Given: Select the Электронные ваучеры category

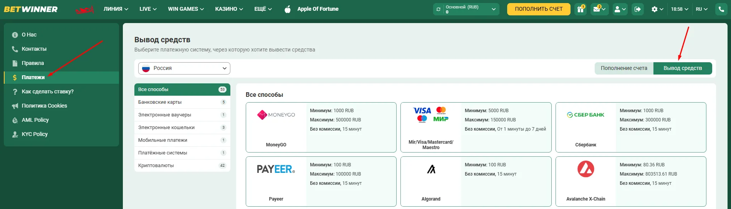Looking at the screenshot, I should (x=182, y=115).
